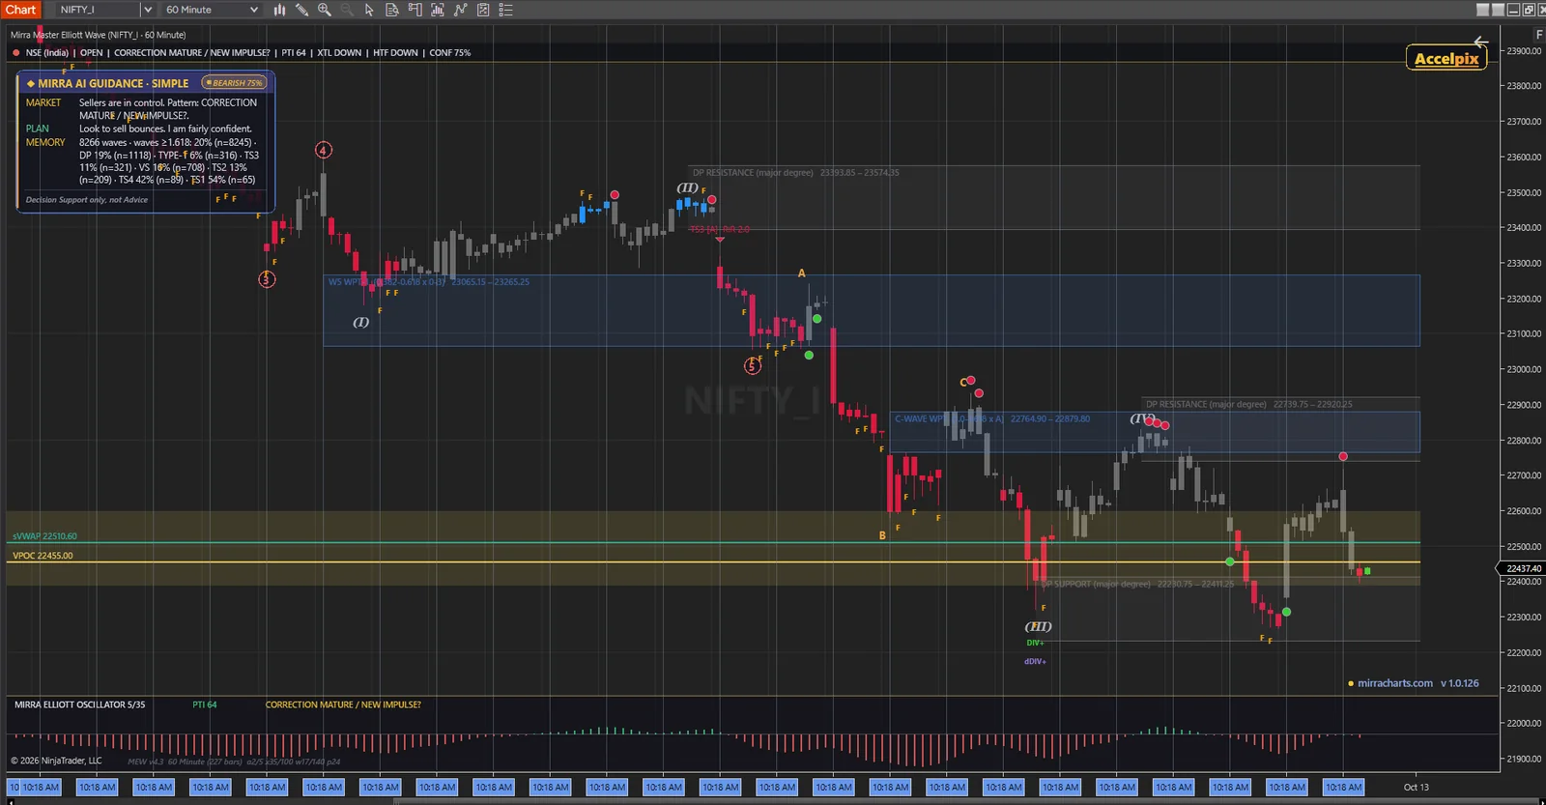This screenshot has height=805, width=1546.
Task: Click the © 2026 NinjaTrader, LLC text
Action: click(56, 761)
